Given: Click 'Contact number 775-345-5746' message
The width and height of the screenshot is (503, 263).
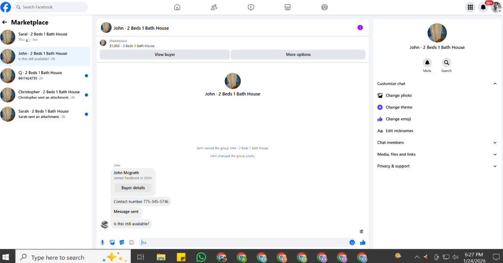Looking at the screenshot, I should click(141, 202).
